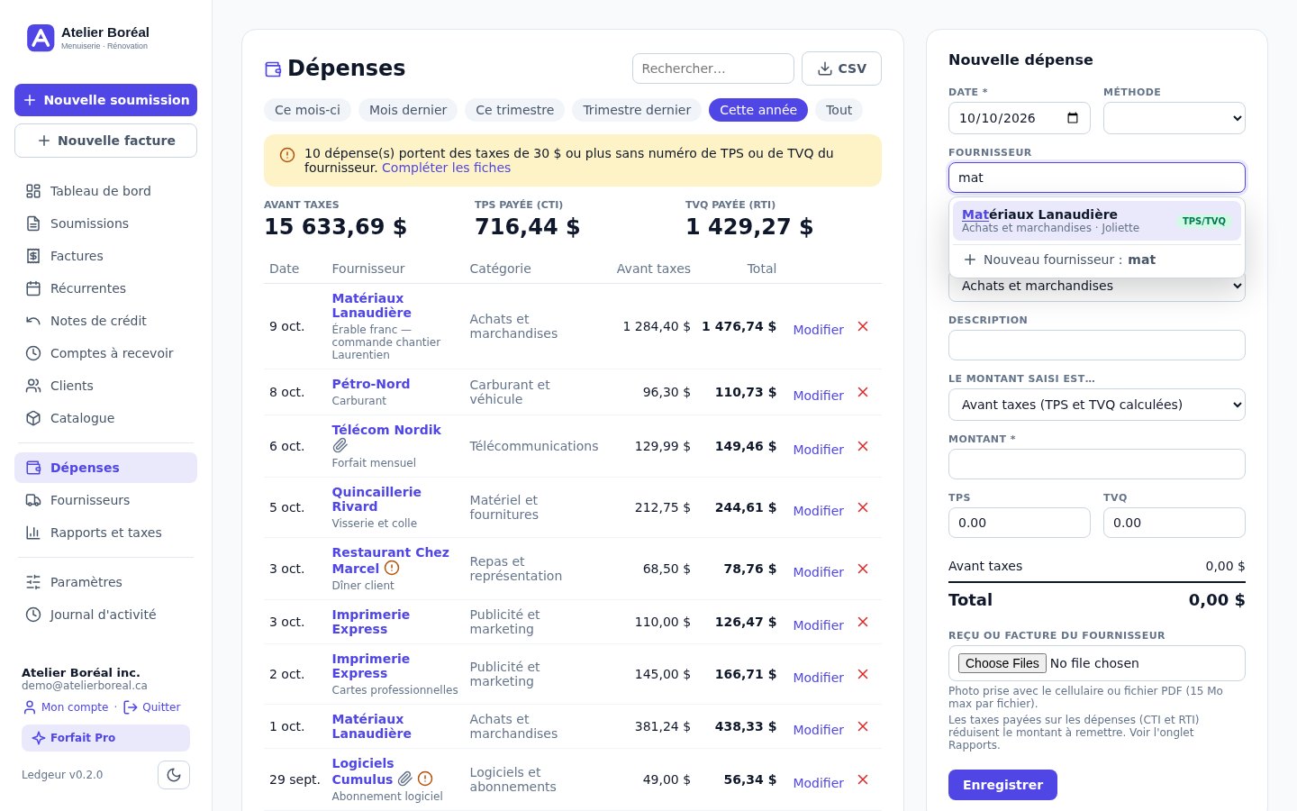Open Rapports et taxes
This screenshot has width=1297, height=811.
click(105, 533)
